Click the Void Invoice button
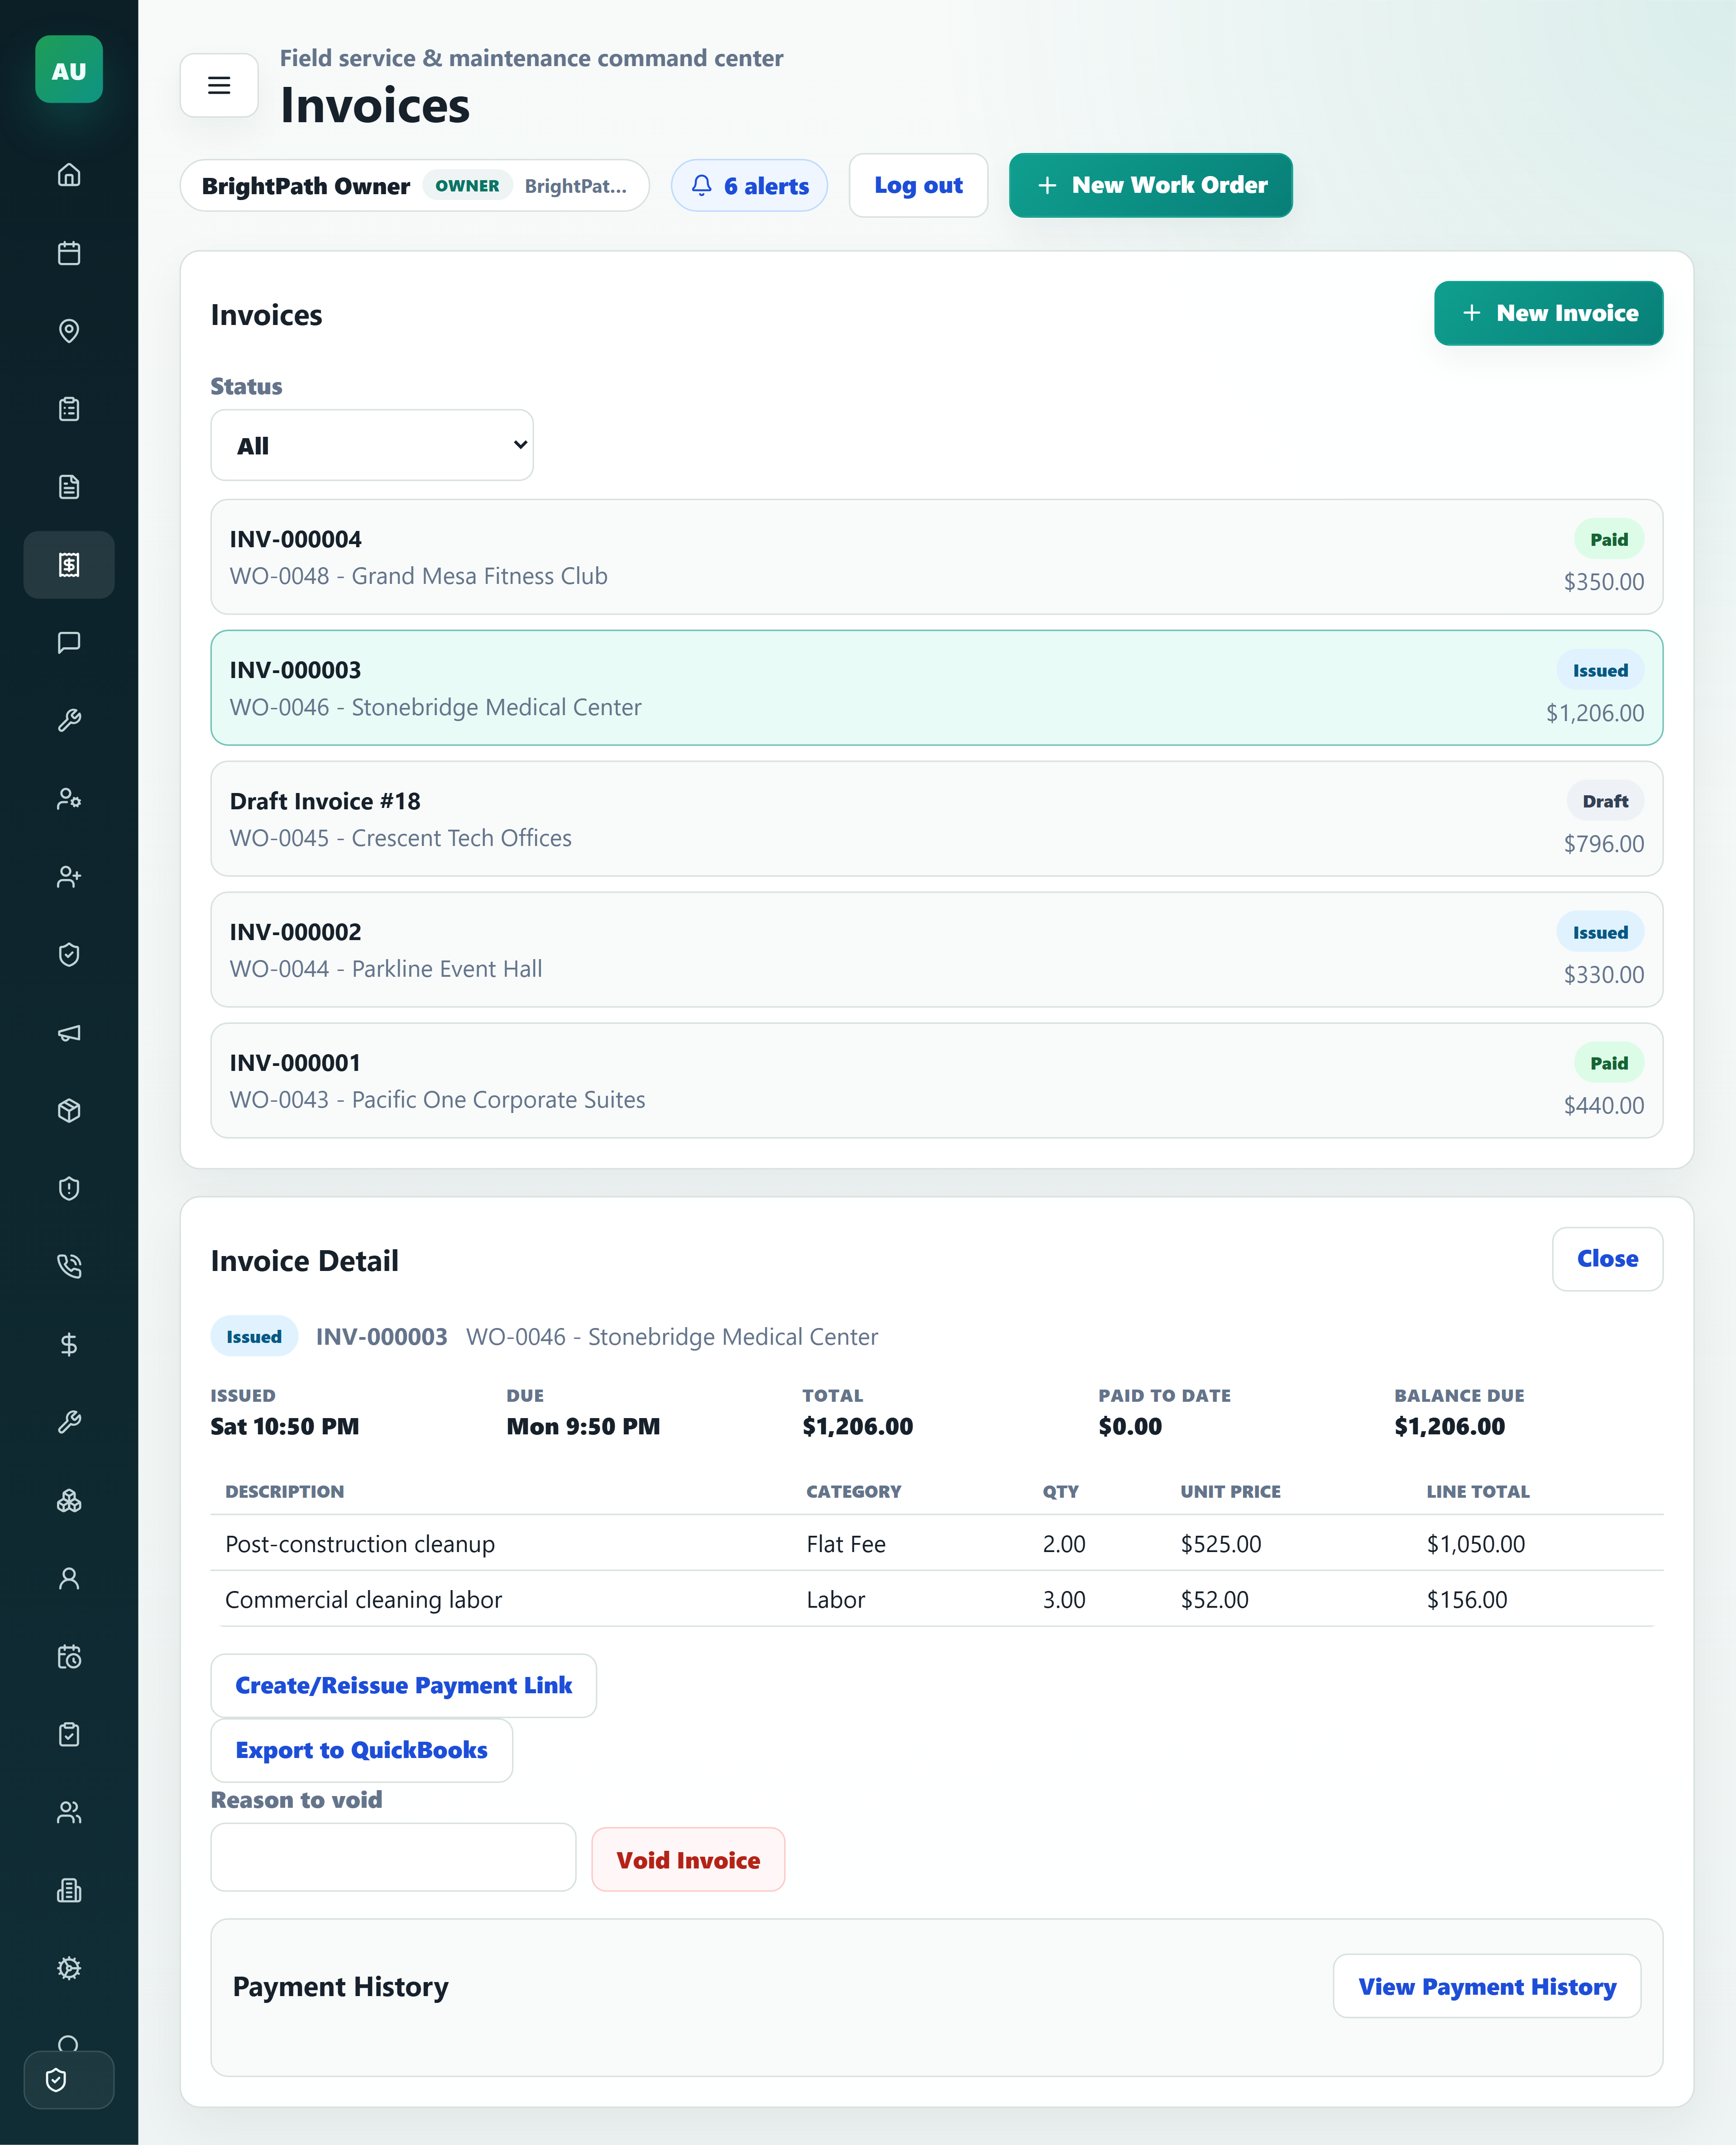Screen dimensions: 1736x2145 688,1860
